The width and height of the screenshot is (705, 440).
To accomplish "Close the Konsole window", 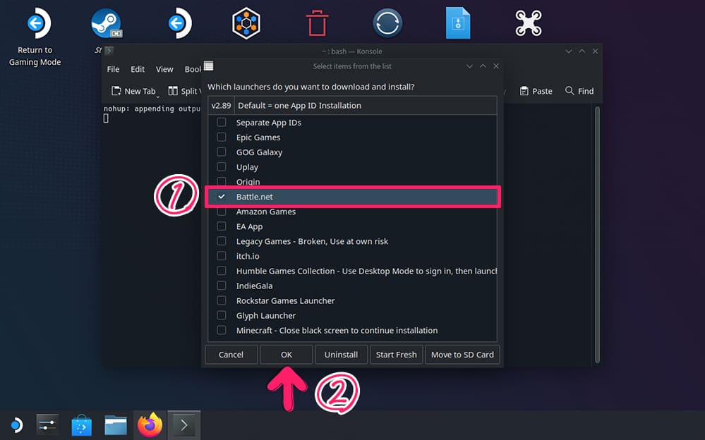I will tap(595, 51).
